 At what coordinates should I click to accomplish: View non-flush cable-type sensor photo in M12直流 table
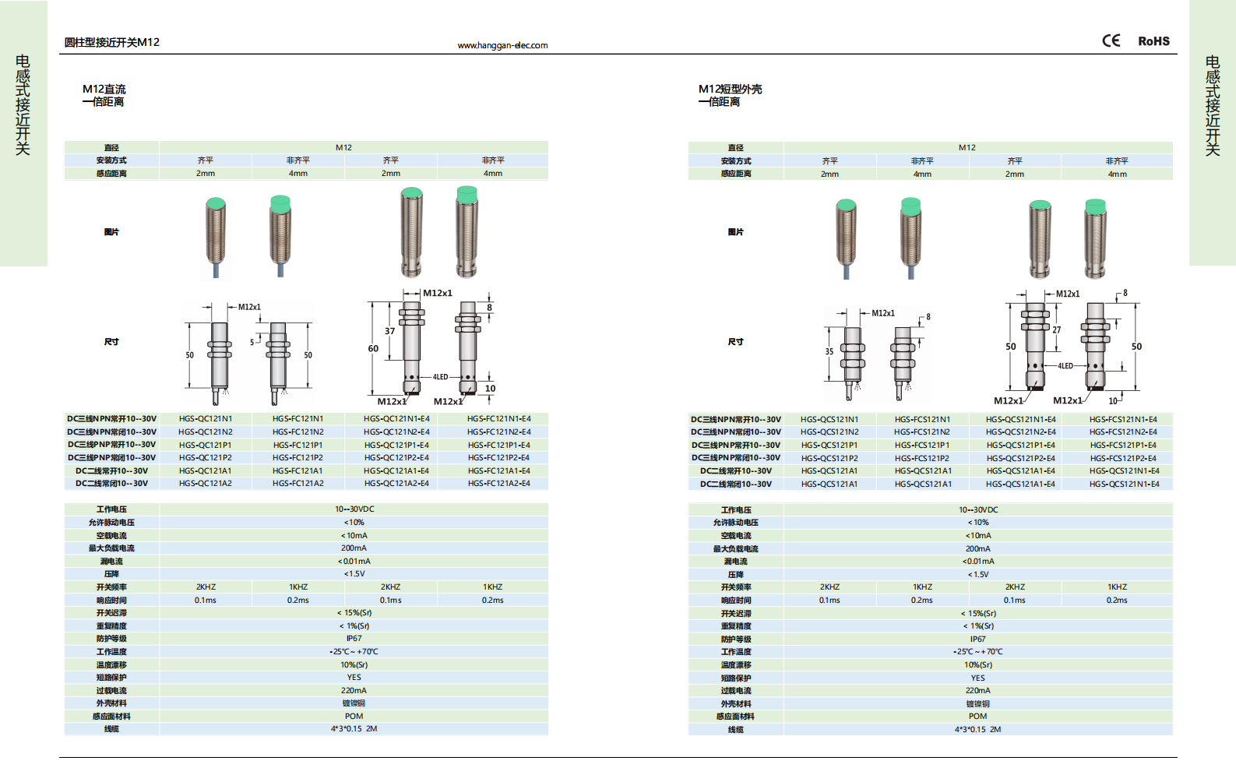coord(280,236)
